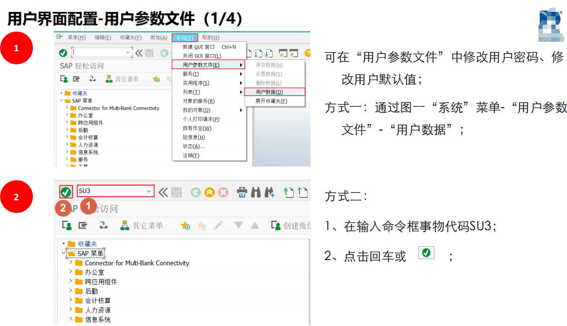The width and height of the screenshot is (567, 326).
Task: Open empty command field dropdown in upper screenshot
Action: pyautogui.click(x=128, y=53)
